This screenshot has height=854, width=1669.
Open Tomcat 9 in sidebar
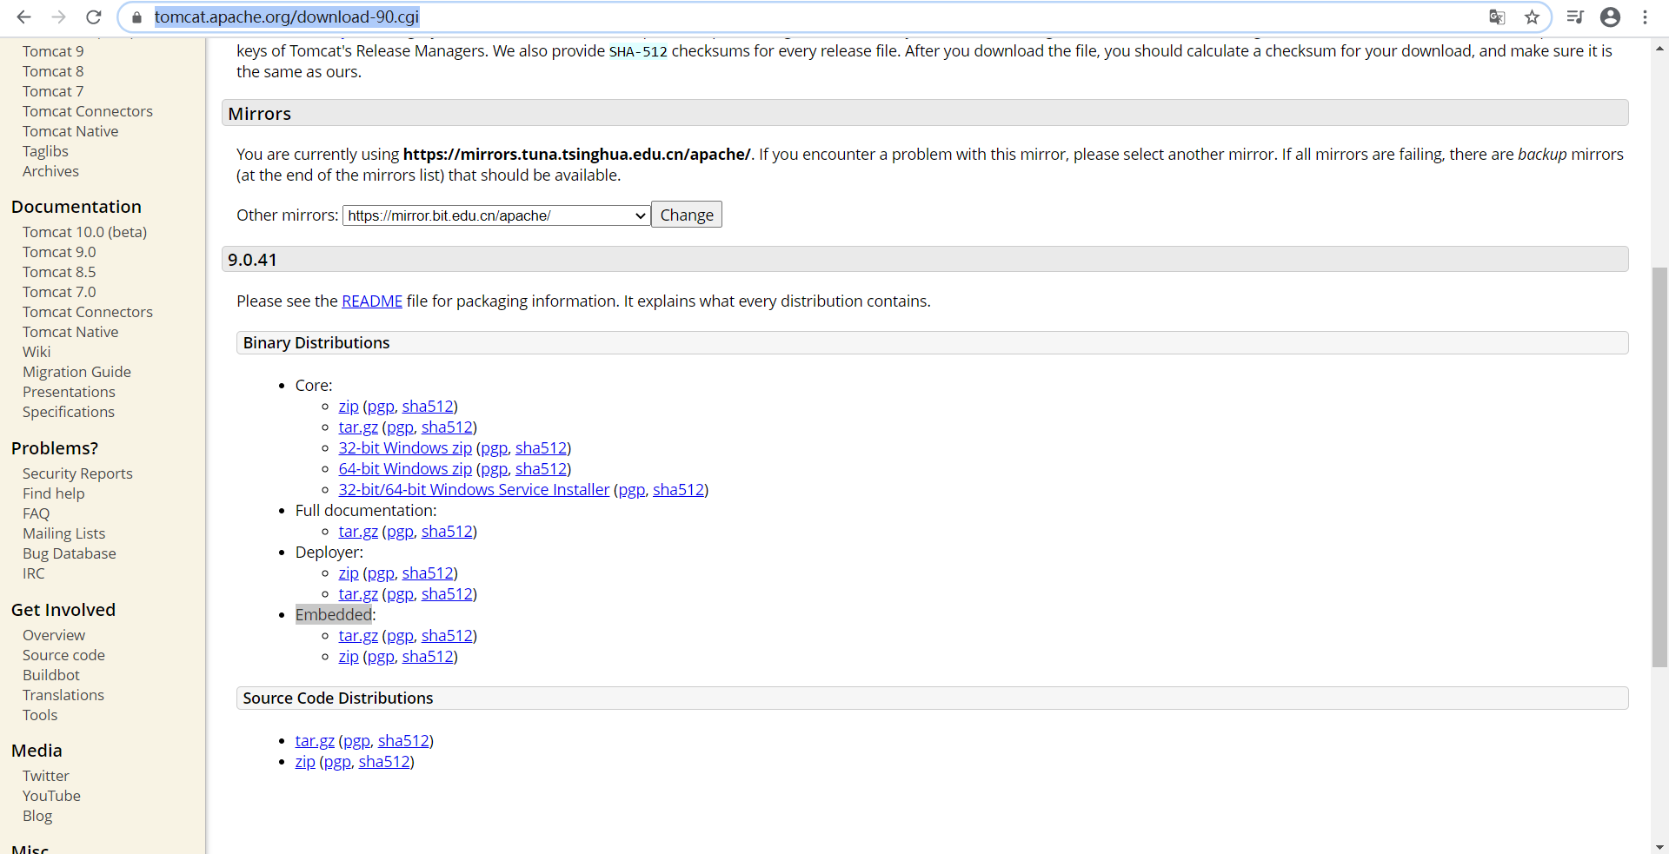coord(53,51)
